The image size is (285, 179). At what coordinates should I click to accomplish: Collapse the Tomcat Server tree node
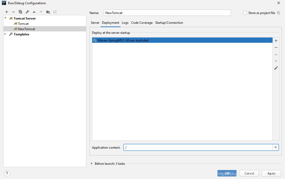coord(5,18)
